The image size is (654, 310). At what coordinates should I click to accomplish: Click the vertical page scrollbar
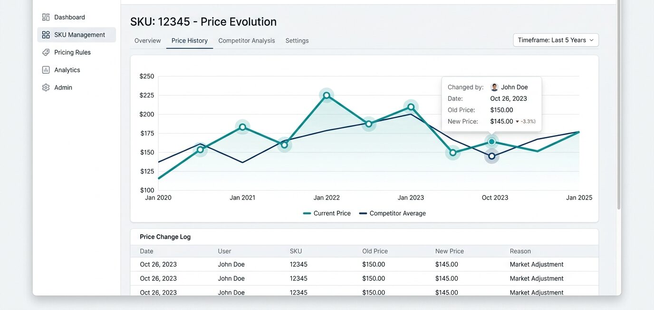(x=618, y=105)
